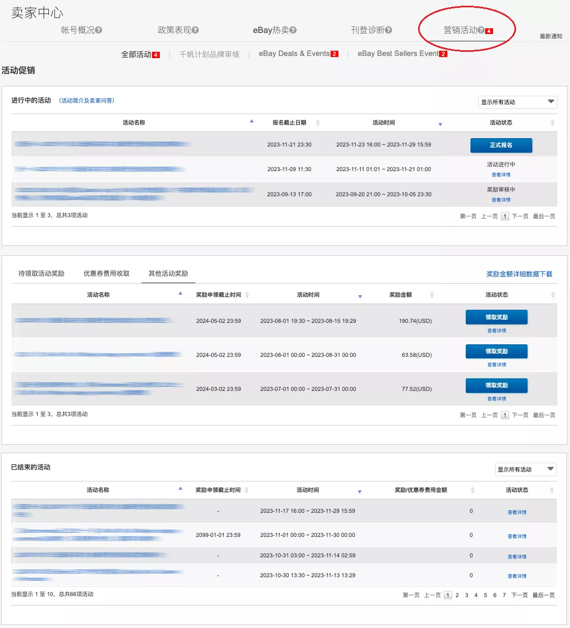Click 最后一页 in ended activities pagination
This screenshot has width=570, height=628.
(x=543, y=595)
